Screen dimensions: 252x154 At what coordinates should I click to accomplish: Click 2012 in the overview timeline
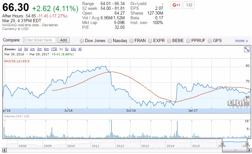point(120,146)
